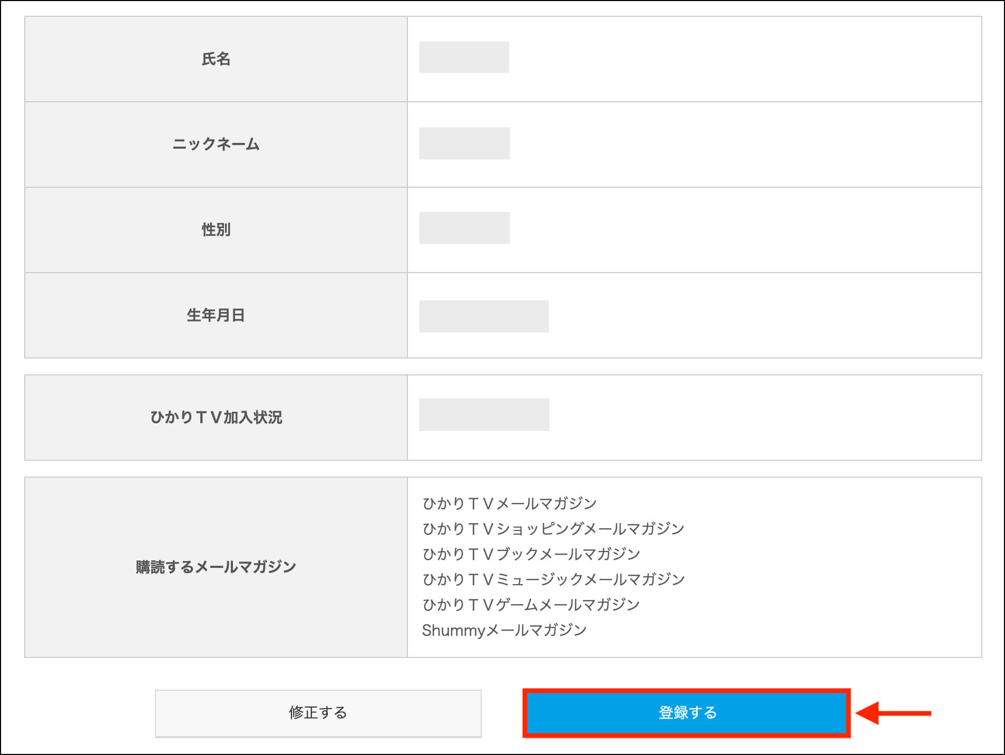The image size is (1005, 755).
Task: Select the 性別 label cell
Action: [216, 230]
